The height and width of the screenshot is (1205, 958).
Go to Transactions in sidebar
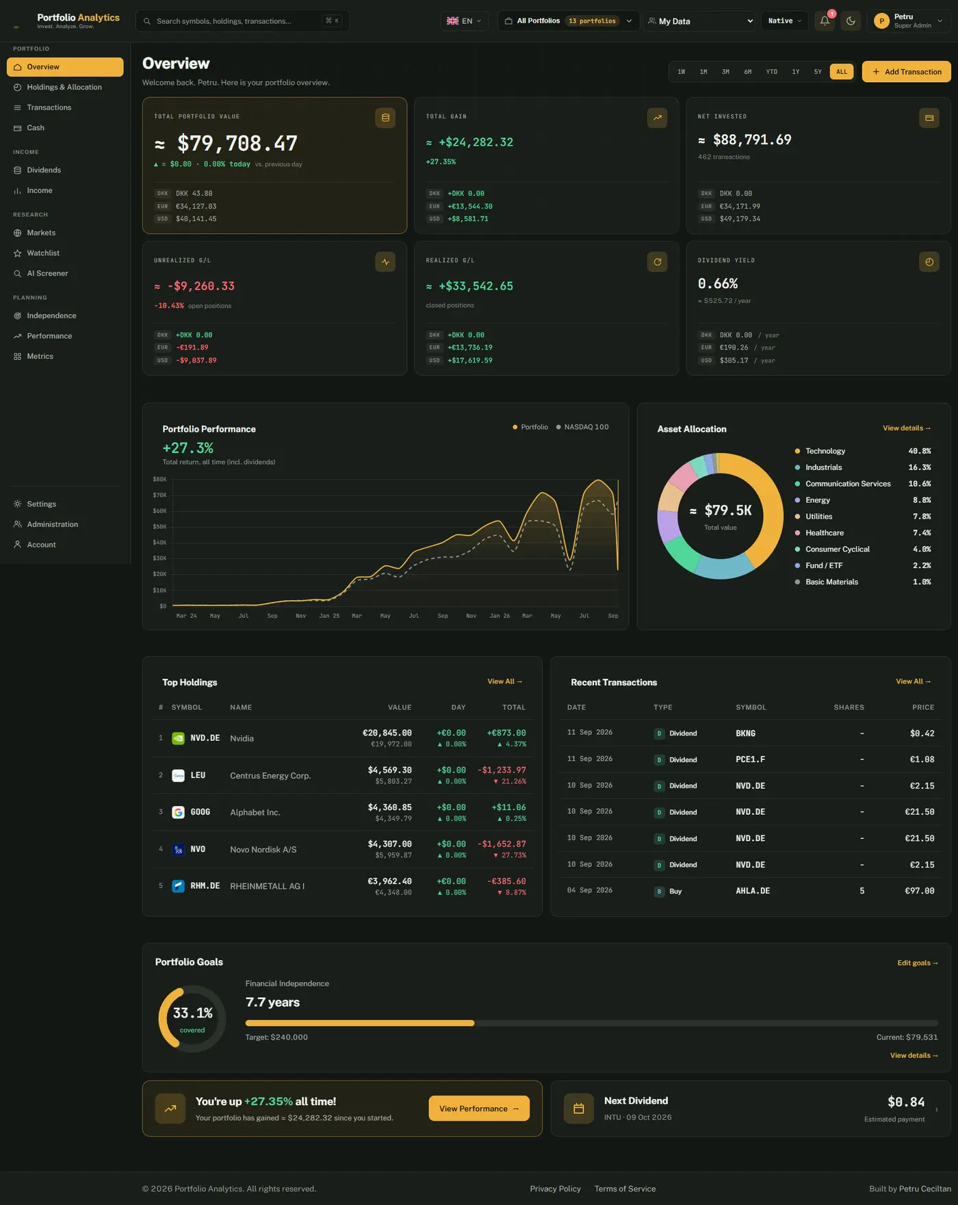(x=65, y=107)
